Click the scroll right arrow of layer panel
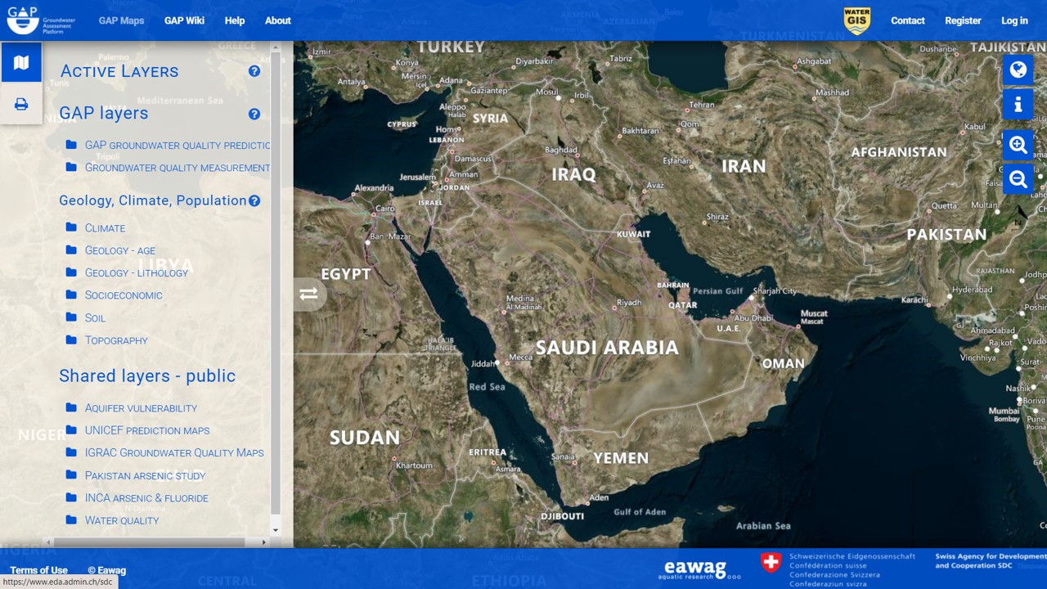This screenshot has height=589, width=1047. 264,542
